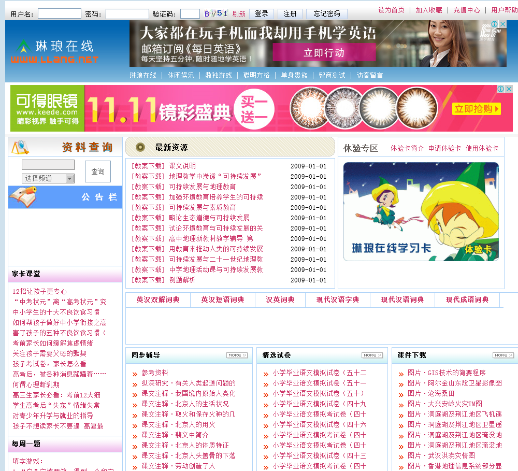
Task: Open 课文注释·裴文中简介
Action: click(175, 435)
